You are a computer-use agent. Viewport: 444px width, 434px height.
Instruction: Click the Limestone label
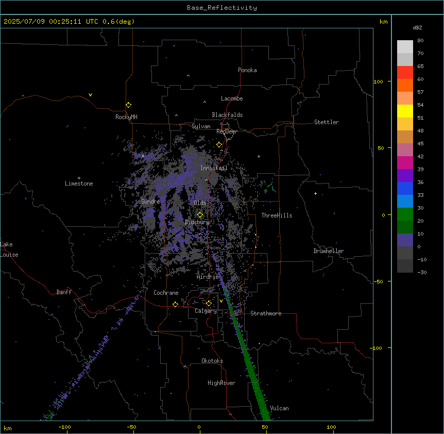pyautogui.click(x=79, y=183)
